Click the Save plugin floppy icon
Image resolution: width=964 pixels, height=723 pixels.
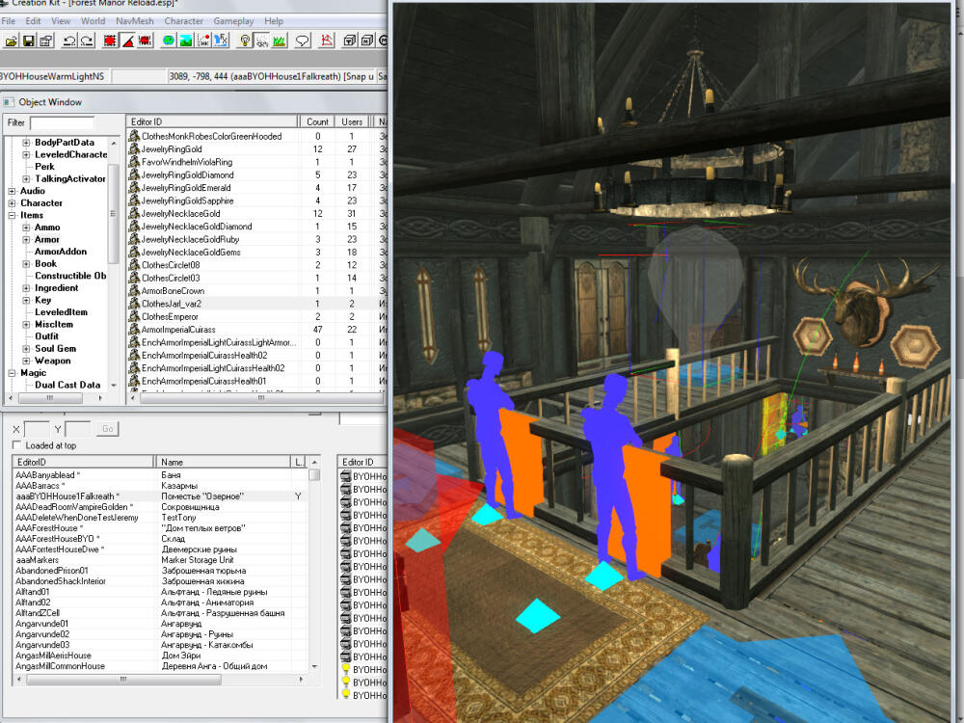coord(28,41)
